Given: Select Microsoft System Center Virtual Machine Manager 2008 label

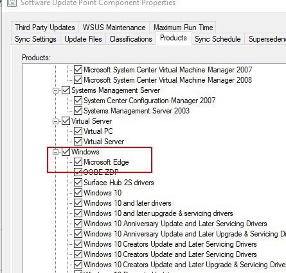Looking at the screenshot, I should point(168,80).
